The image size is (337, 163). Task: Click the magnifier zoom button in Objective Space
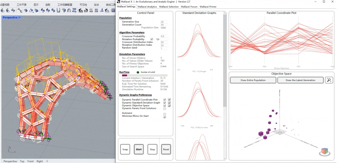pos(329,80)
